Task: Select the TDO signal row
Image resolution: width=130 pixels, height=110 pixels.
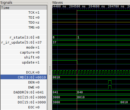Action: pyautogui.click(x=24, y=23)
